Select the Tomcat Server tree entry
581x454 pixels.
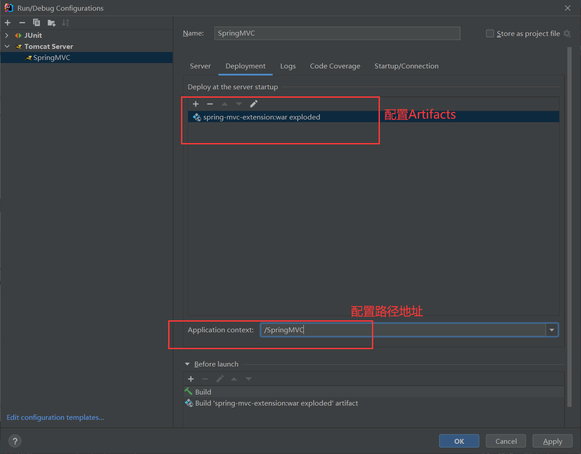tap(86, 46)
